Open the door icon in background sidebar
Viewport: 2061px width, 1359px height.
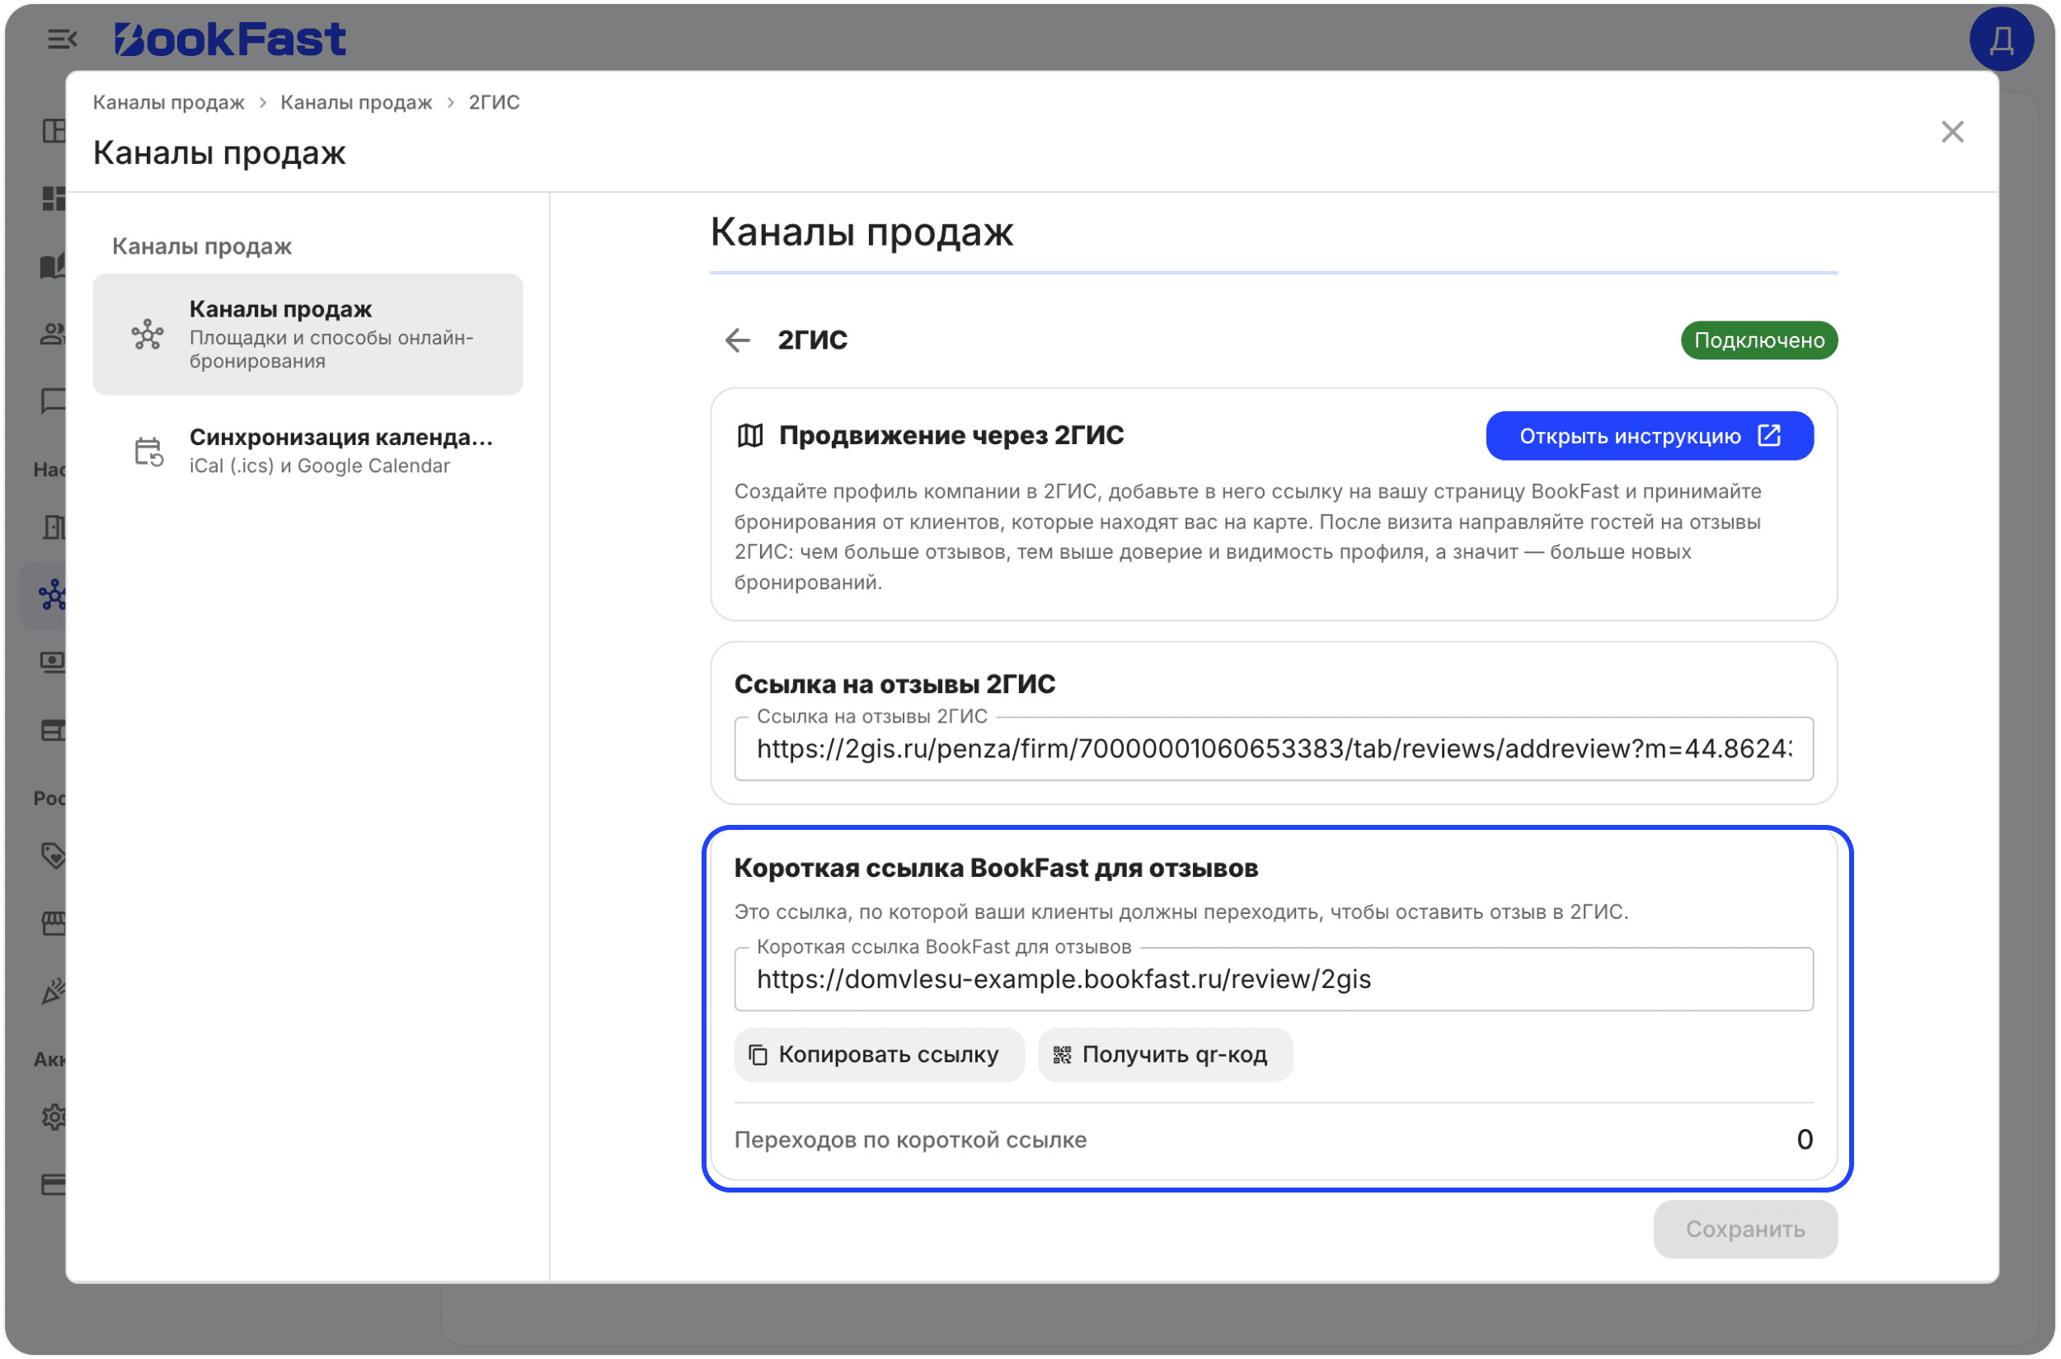click(x=54, y=527)
